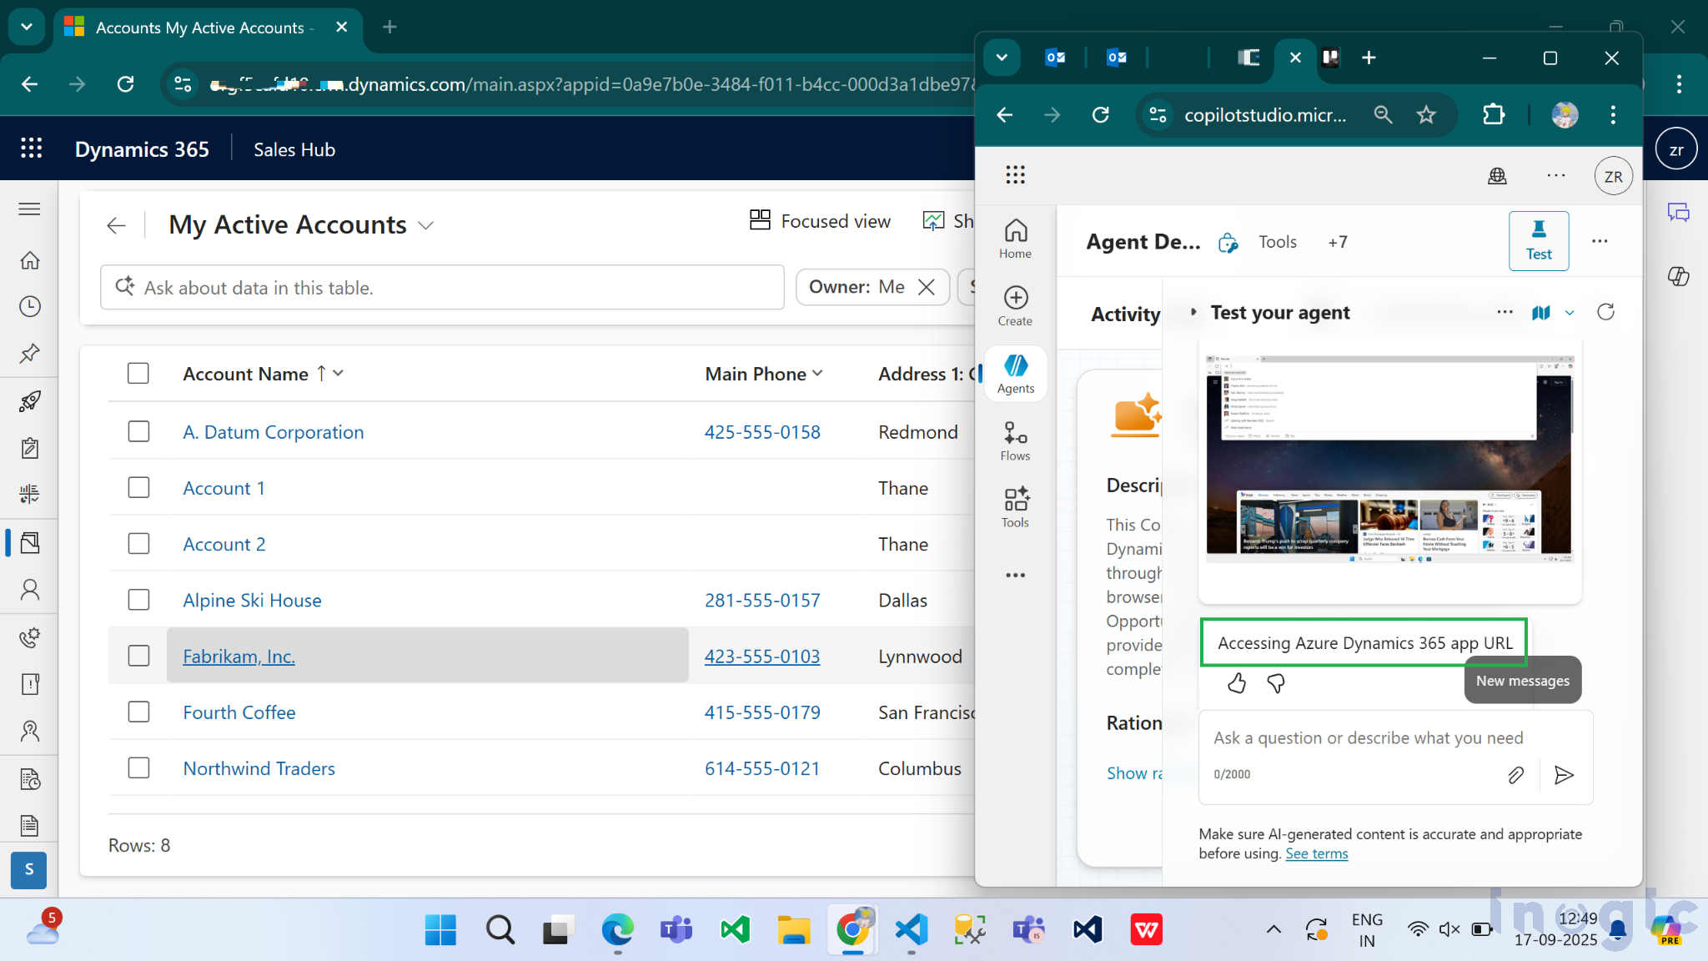Check the Alpine Ski House row
Viewport: 1708px width, 961px height.
[x=138, y=600]
